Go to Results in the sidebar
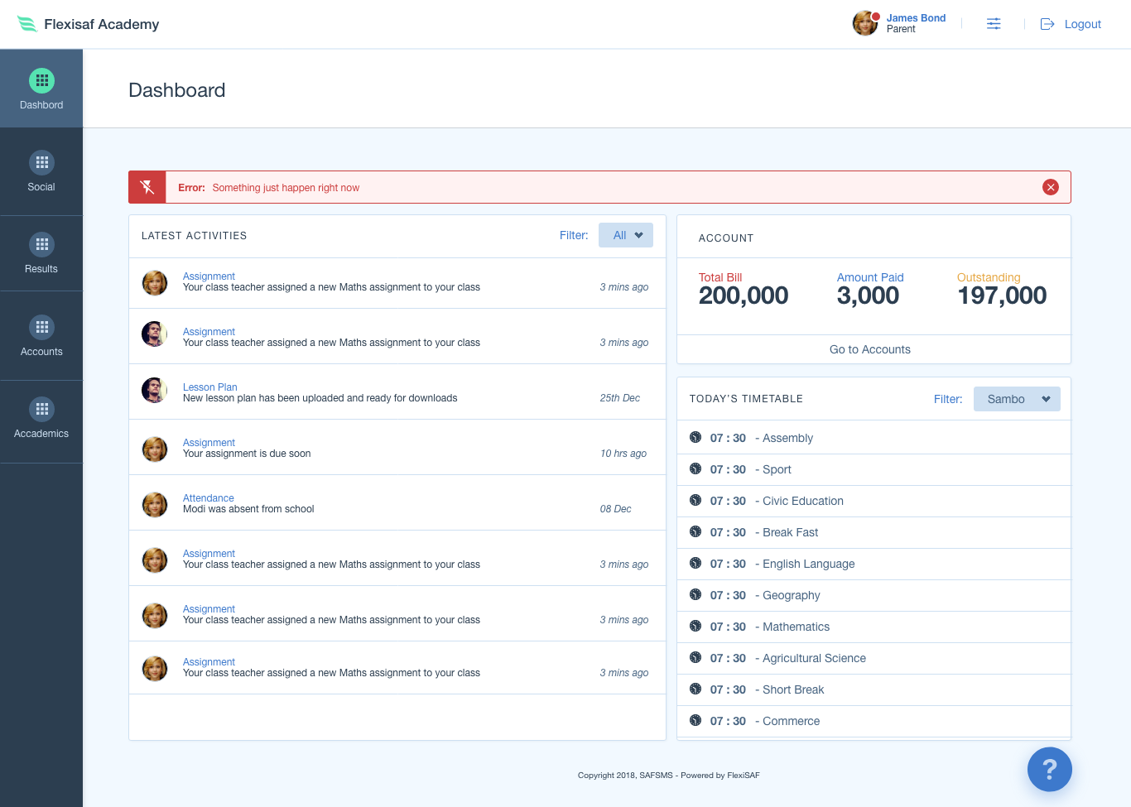The width and height of the screenshot is (1131, 807). 41,253
